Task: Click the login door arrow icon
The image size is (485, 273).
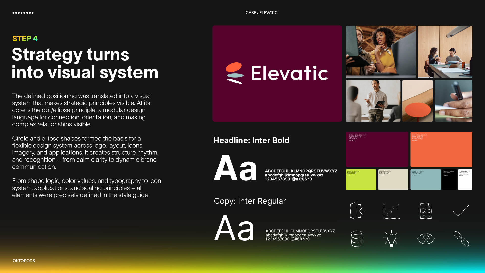Action: click(x=358, y=211)
